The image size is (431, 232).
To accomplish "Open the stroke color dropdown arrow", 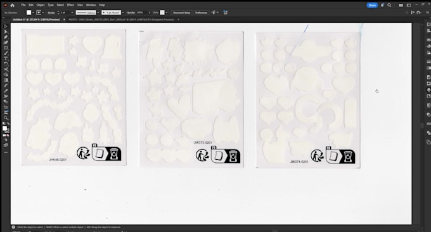I will click(x=44, y=13).
